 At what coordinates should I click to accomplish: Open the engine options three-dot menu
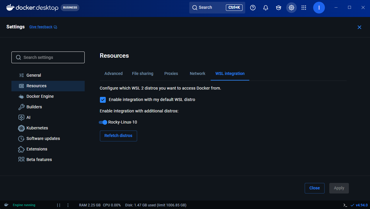point(68,205)
